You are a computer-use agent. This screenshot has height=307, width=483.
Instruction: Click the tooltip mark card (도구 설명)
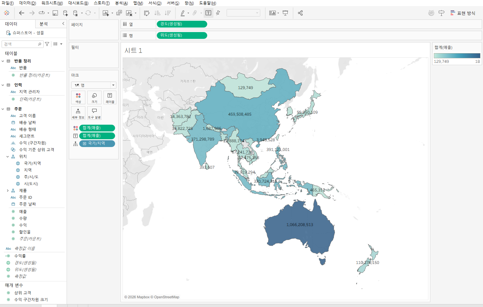click(94, 113)
